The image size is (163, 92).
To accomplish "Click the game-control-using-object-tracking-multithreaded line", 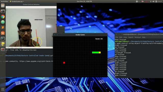I will click(139, 43).
